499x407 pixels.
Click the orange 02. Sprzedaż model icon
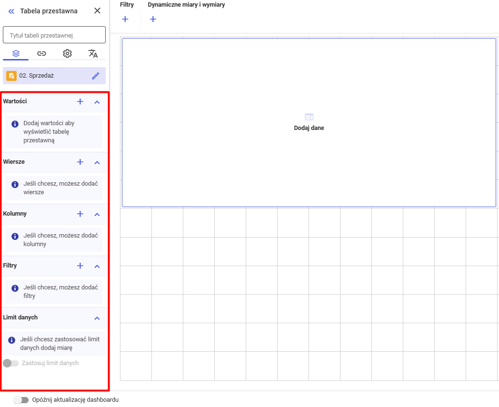tap(11, 76)
